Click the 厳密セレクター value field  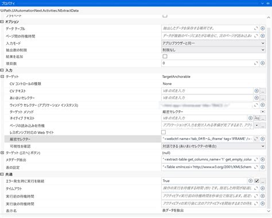point(207,139)
